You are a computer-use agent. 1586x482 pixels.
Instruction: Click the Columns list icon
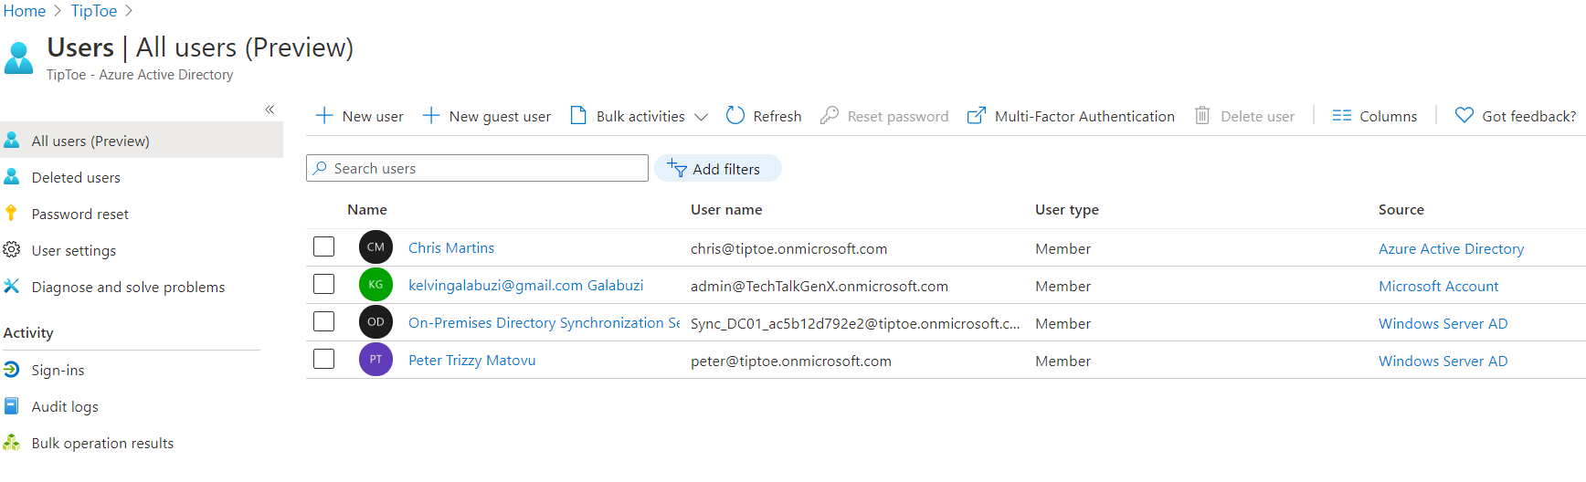tap(1341, 115)
